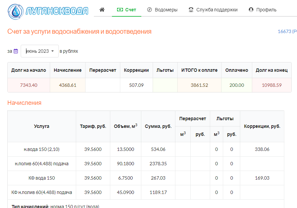
Task: Click the volume value 45.0900
Action: (126, 193)
